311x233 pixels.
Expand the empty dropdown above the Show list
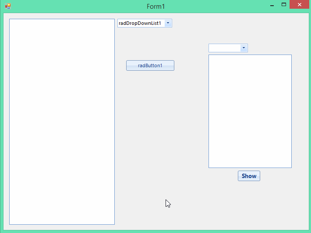(x=244, y=48)
